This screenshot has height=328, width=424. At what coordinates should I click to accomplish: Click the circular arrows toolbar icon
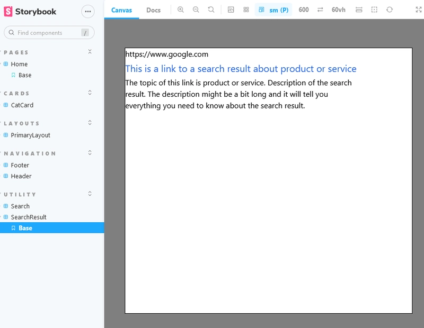coord(390,10)
